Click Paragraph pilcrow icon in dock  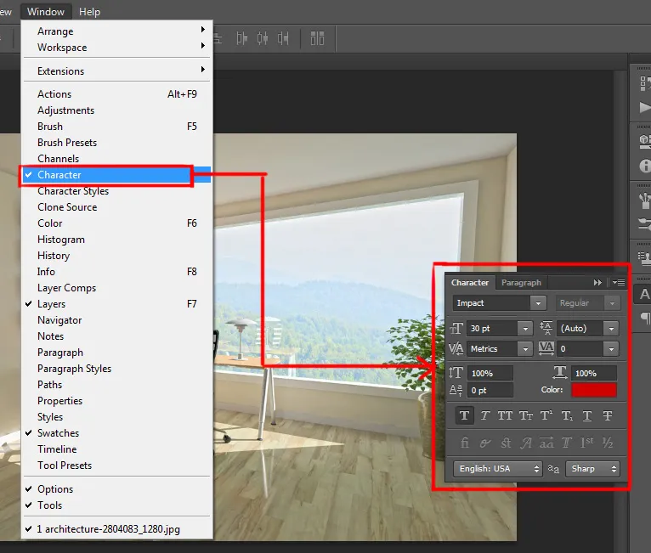(x=646, y=319)
